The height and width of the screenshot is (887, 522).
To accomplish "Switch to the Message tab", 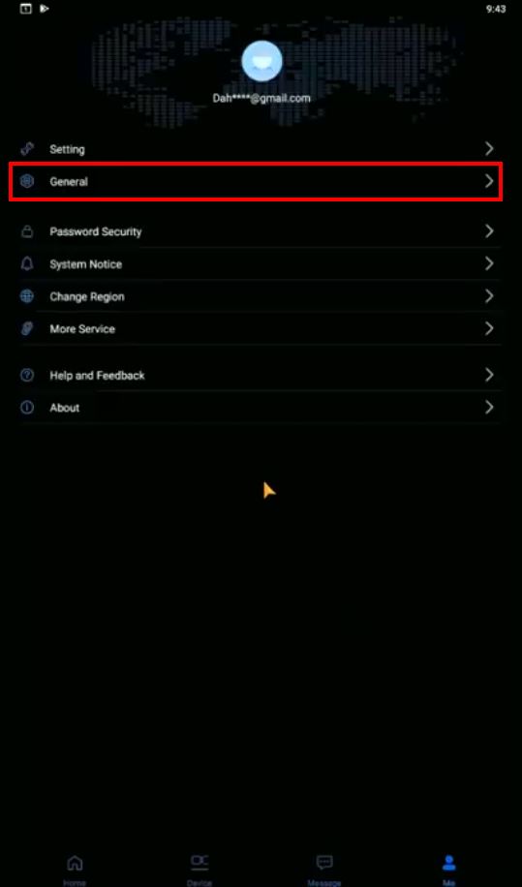I will [324, 869].
